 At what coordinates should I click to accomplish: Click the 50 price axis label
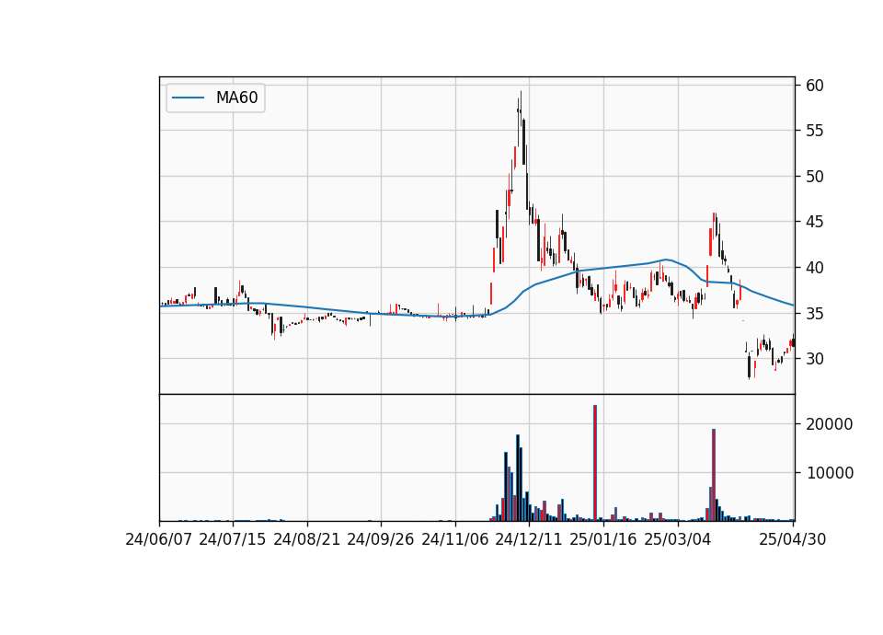click(x=814, y=177)
